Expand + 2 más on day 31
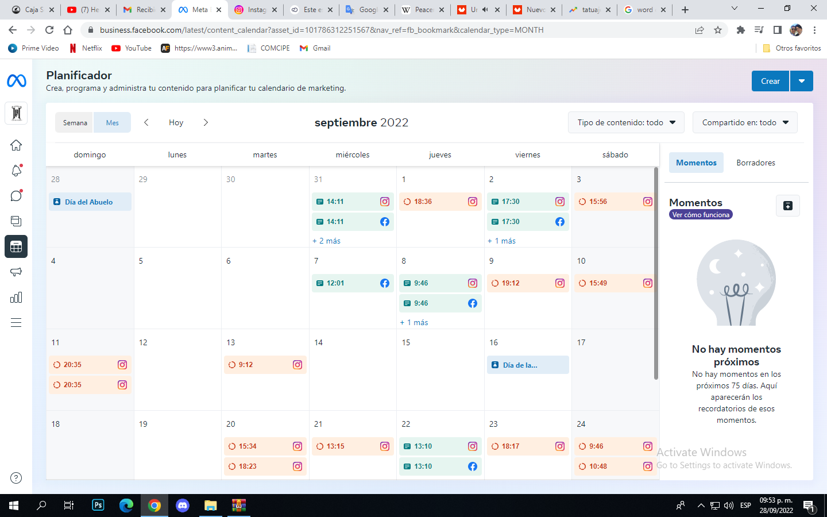Image resolution: width=827 pixels, height=517 pixels. point(326,241)
